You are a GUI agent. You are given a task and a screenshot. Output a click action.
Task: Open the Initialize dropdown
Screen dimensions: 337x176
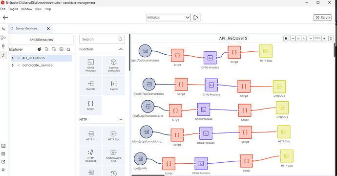pos(168,18)
